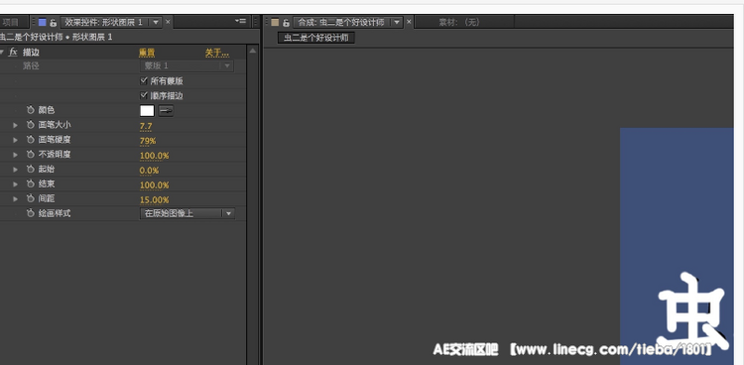744x365 pixels.
Task: Click the lock icon on 效果控件 panel tab
Action: tap(54, 22)
